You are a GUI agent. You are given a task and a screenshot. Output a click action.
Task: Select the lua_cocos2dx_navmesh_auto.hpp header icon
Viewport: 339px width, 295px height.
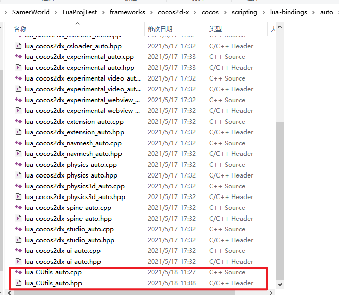(18, 154)
